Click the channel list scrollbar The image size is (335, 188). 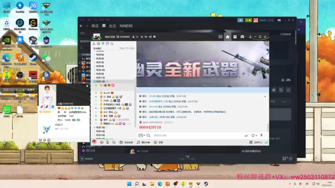(x=135, y=102)
